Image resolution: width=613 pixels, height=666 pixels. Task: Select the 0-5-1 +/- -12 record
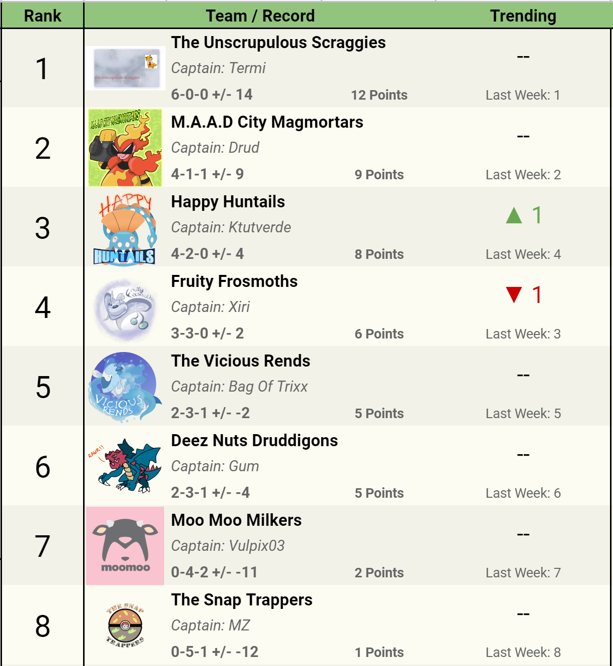215,652
